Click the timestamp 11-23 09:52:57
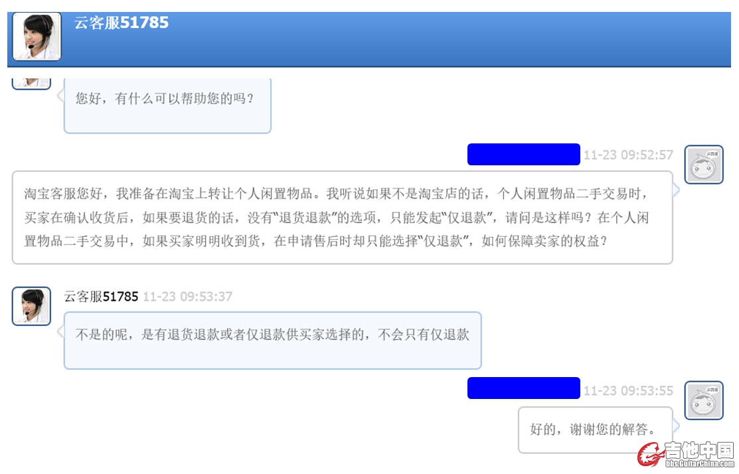 [628, 155]
